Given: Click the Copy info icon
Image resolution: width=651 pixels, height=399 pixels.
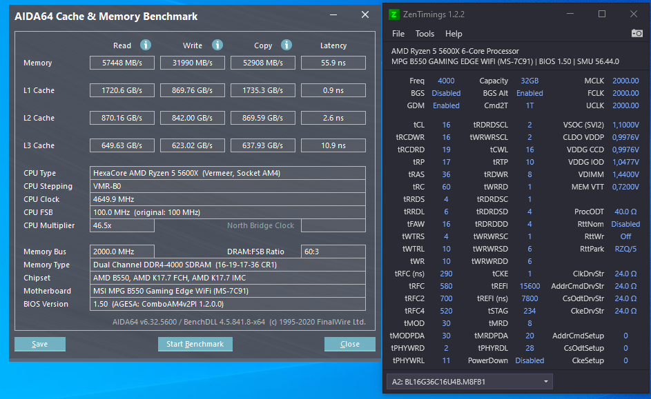Looking at the screenshot, I should (286, 45).
